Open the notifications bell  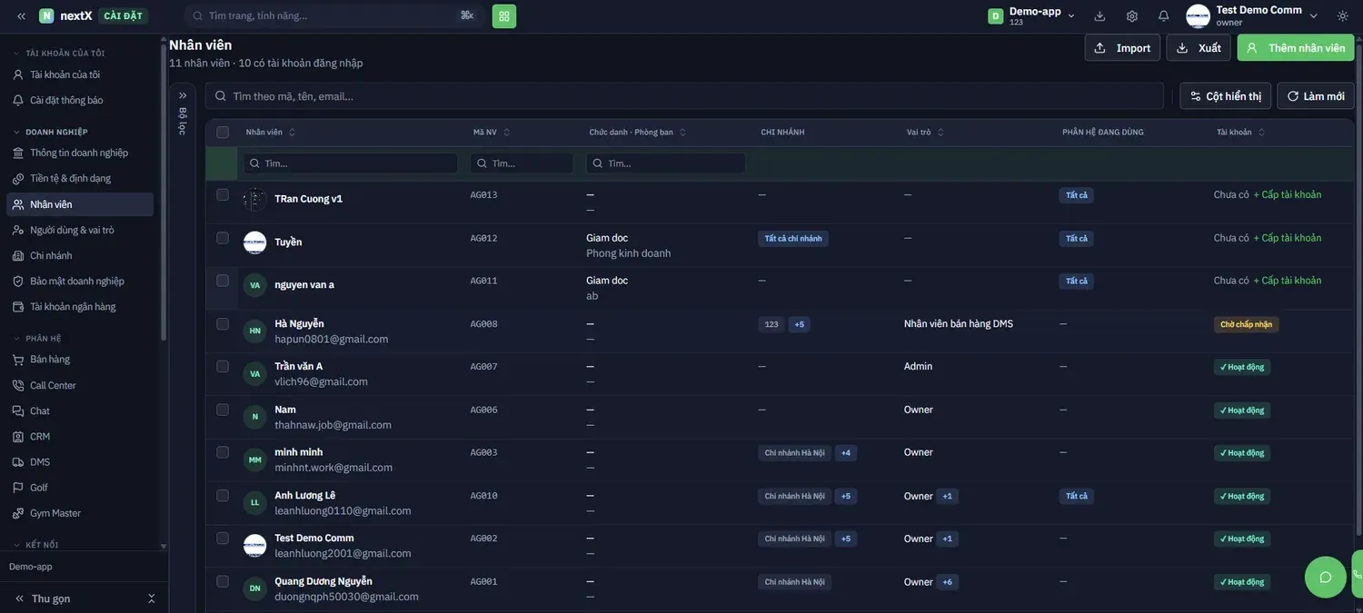pyautogui.click(x=1163, y=15)
